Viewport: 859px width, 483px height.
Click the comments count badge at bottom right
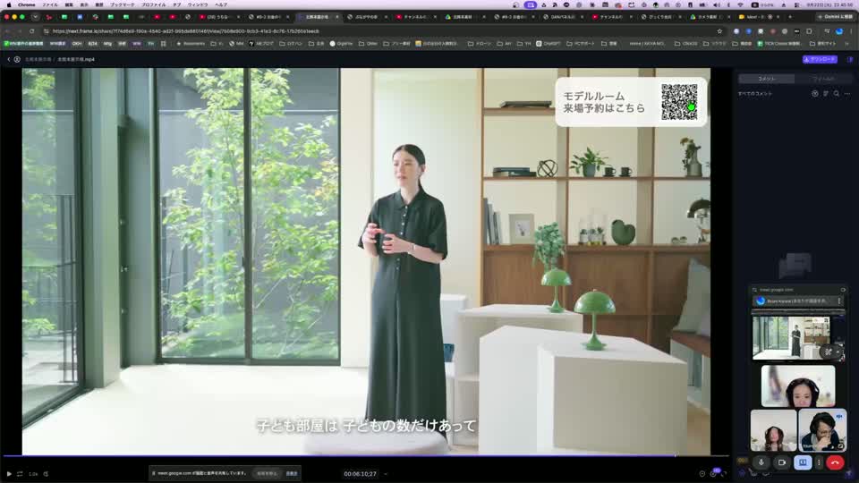[717, 470]
